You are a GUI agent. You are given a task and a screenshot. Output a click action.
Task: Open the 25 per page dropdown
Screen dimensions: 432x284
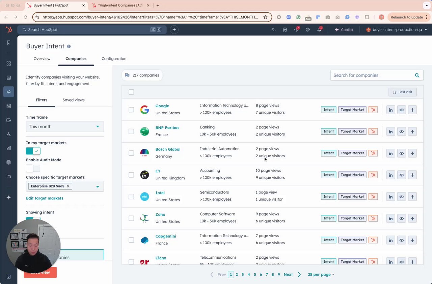click(x=321, y=275)
